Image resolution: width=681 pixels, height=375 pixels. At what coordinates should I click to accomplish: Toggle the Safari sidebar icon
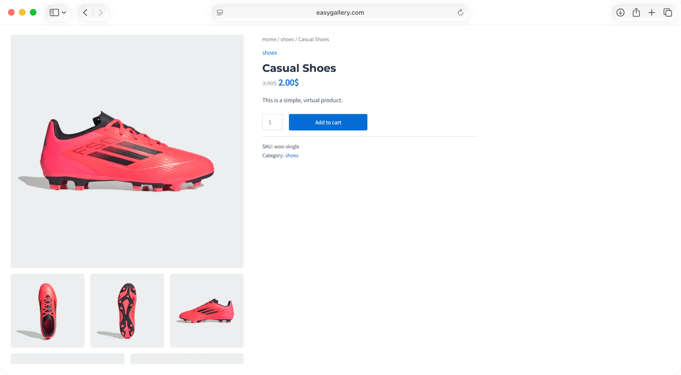click(x=54, y=13)
